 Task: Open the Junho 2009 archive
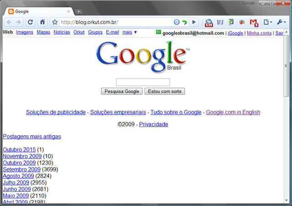pos(17,189)
